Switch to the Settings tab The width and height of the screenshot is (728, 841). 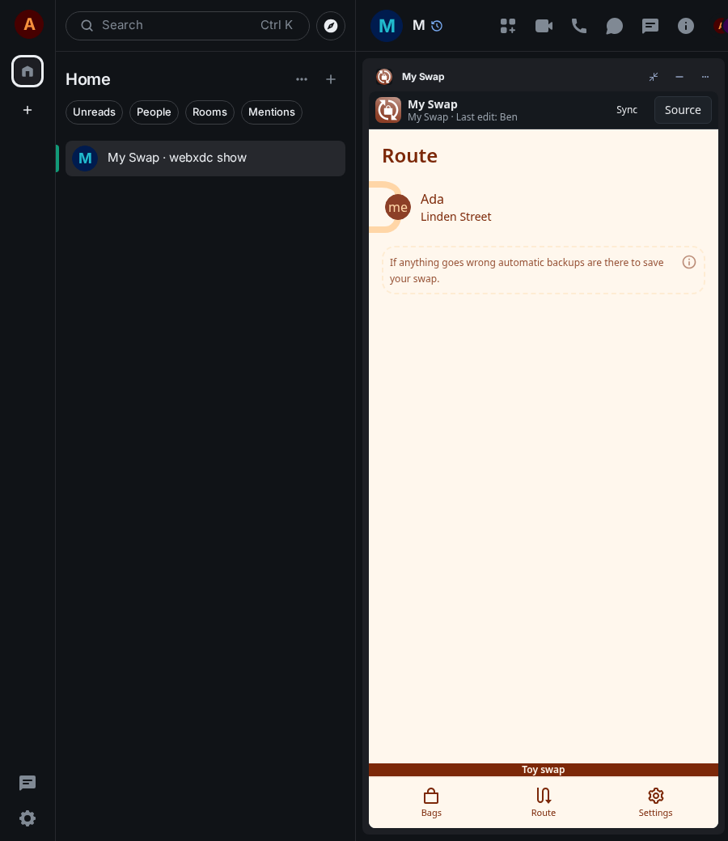click(655, 802)
